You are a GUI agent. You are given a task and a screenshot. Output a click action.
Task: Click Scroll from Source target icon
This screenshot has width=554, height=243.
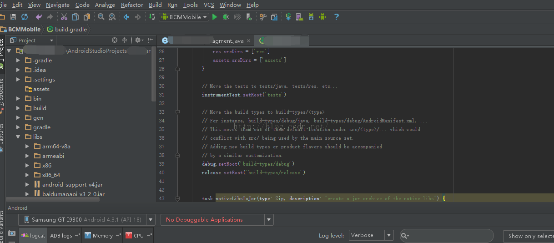(x=115, y=40)
